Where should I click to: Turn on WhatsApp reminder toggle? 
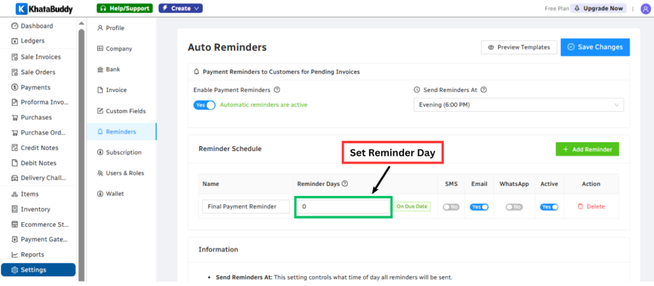(513, 207)
